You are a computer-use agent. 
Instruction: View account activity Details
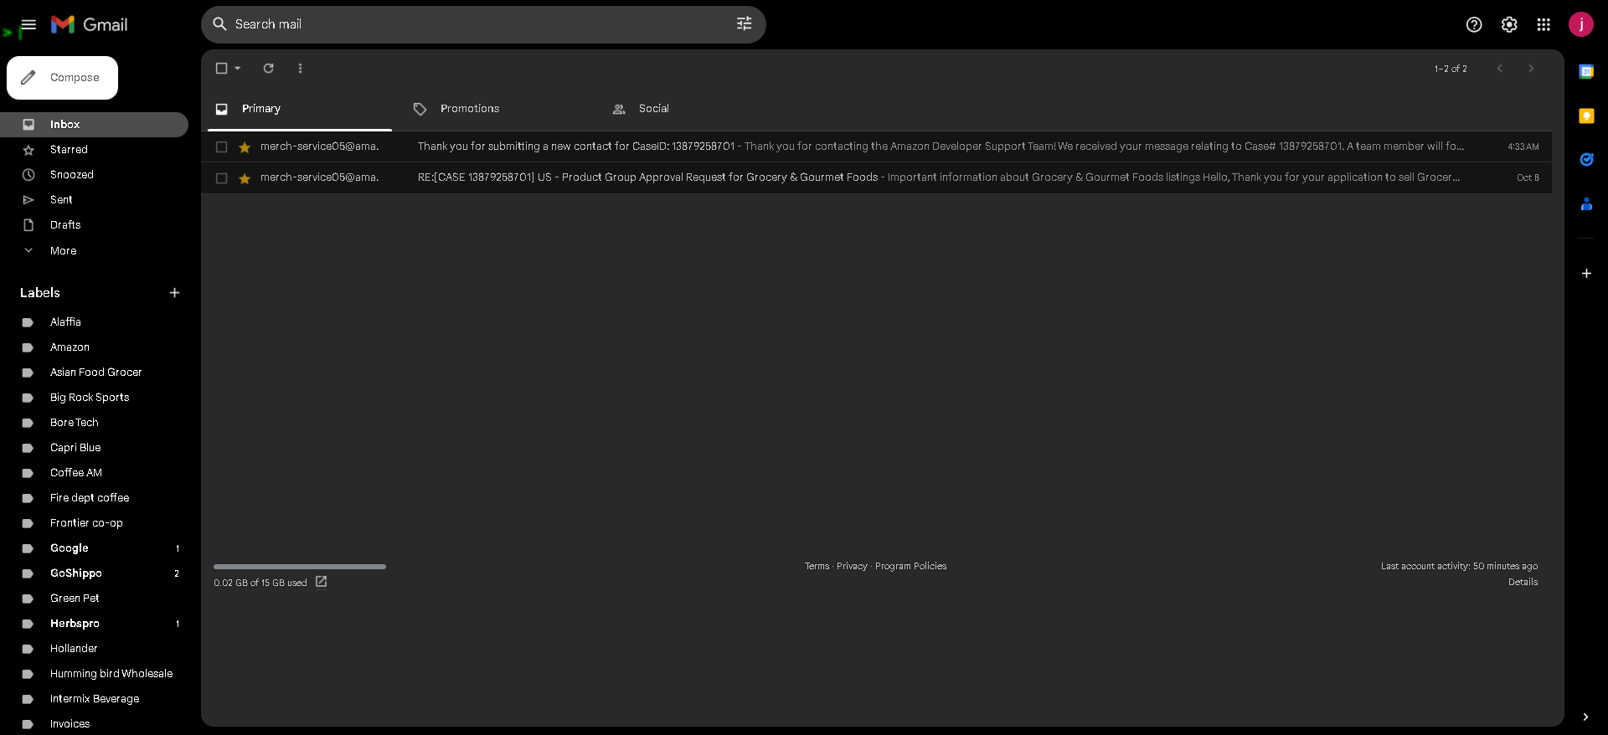(1523, 583)
